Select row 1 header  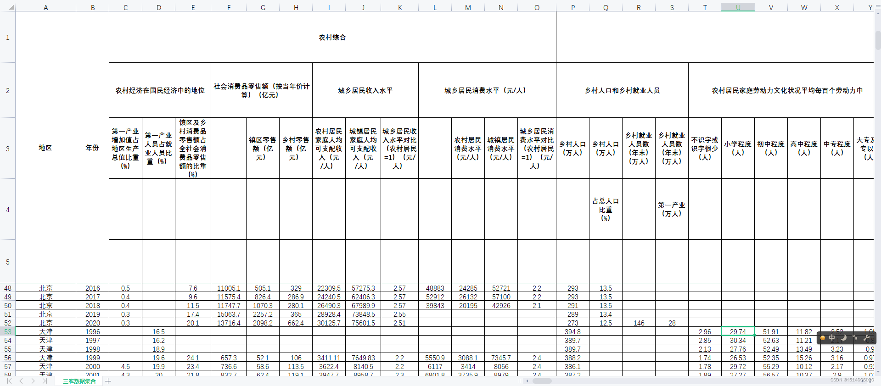point(8,37)
